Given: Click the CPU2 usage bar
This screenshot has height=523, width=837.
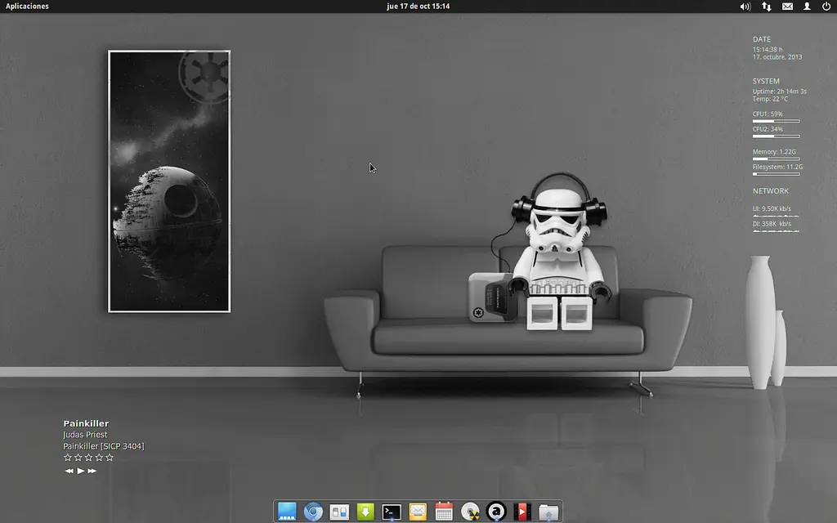Looking at the screenshot, I should 777,136.
